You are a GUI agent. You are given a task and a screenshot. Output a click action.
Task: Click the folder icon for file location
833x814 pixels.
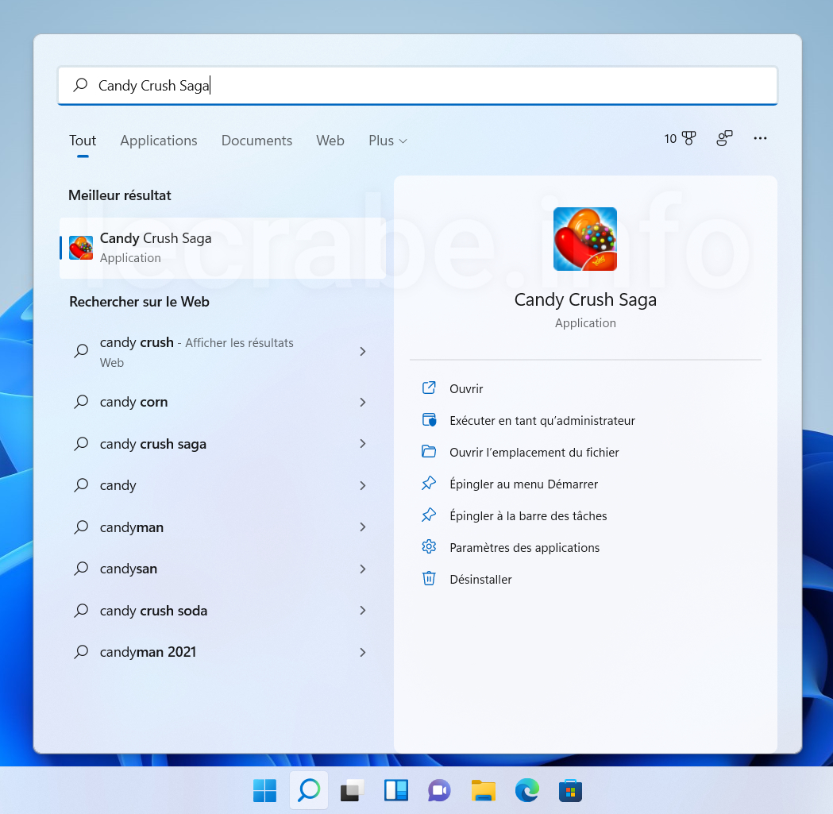coord(429,452)
